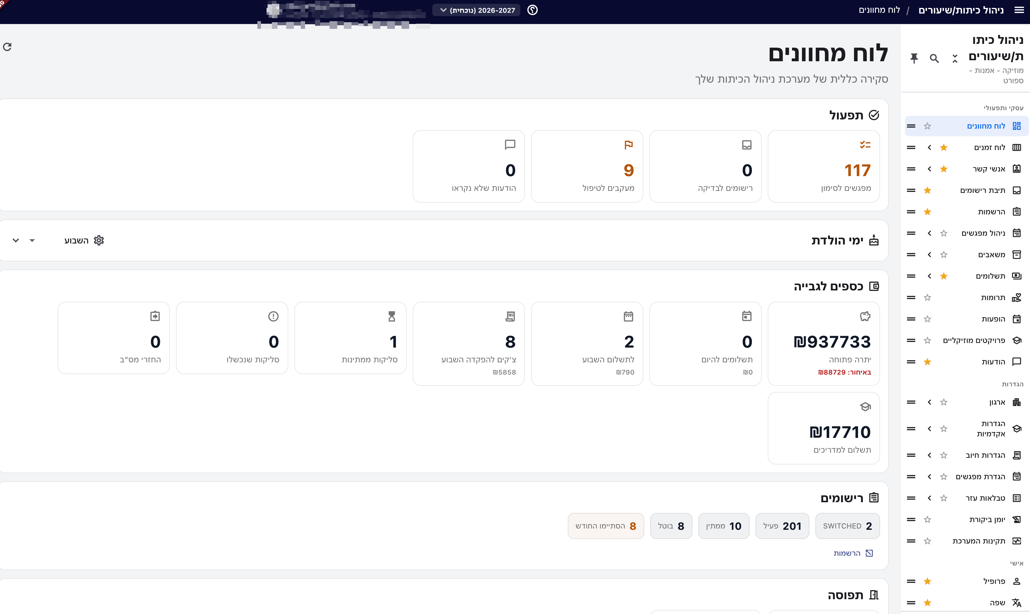Click the פרויקטים מוזיקליים graduation cap icon
Image resolution: width=1030 pixels, height=614 pixels.
pos(1016,340)
